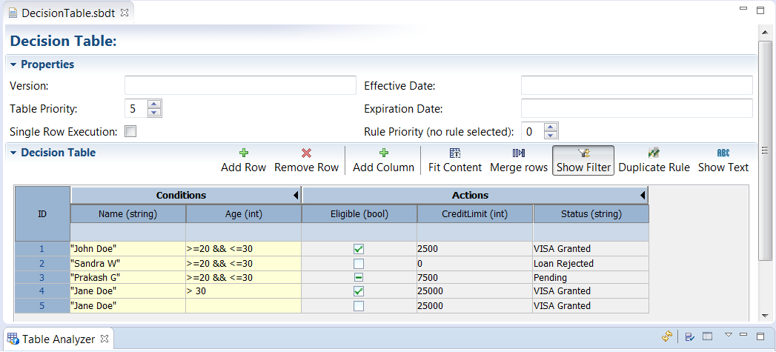Check the Eligible box for Sandra W

(359, 264)
